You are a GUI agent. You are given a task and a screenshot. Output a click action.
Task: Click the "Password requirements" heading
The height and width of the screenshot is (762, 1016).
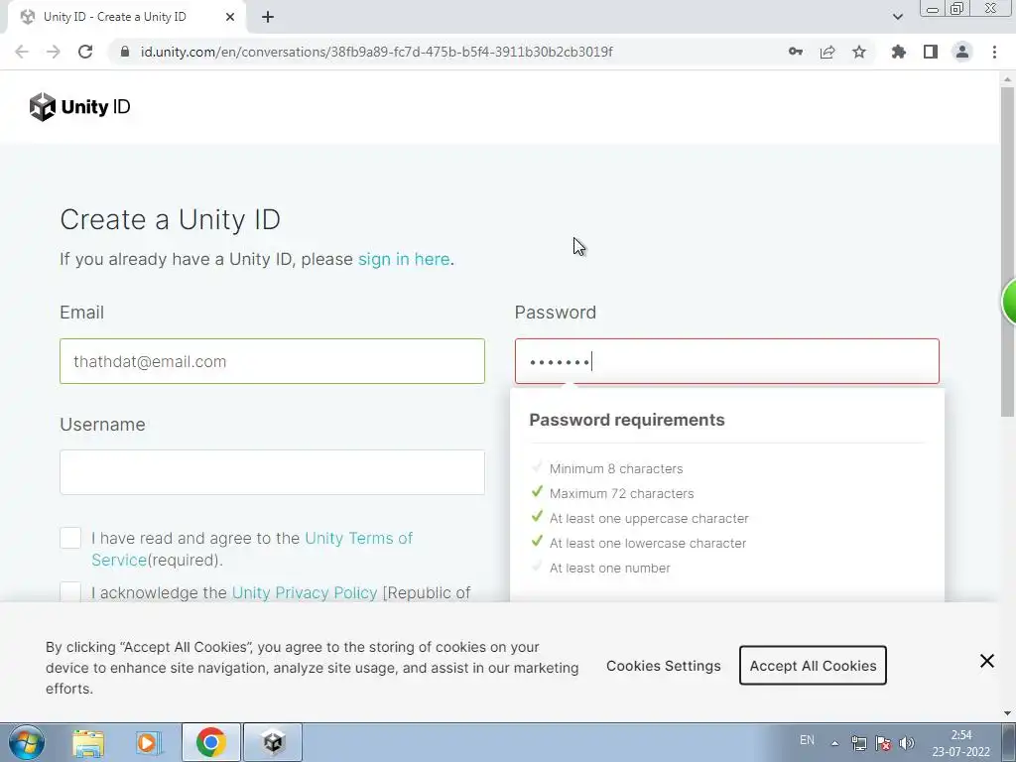(627, 420)
